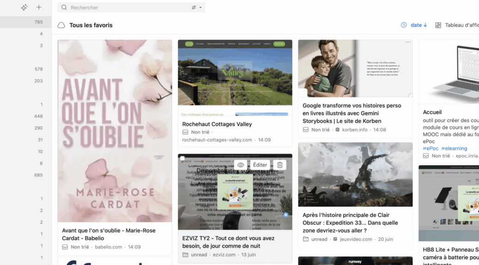This screenshot has width=479, height=265.
Task: Open the EZVIZ TY2 bookmark title
Action: click(228, 242)
